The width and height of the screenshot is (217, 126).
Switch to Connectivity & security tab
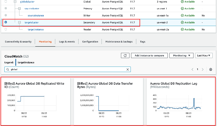click(x=18, y=42)
